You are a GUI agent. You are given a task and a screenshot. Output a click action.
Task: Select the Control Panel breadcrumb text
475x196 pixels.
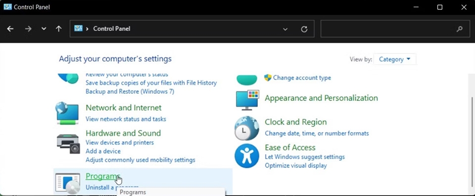112,29
